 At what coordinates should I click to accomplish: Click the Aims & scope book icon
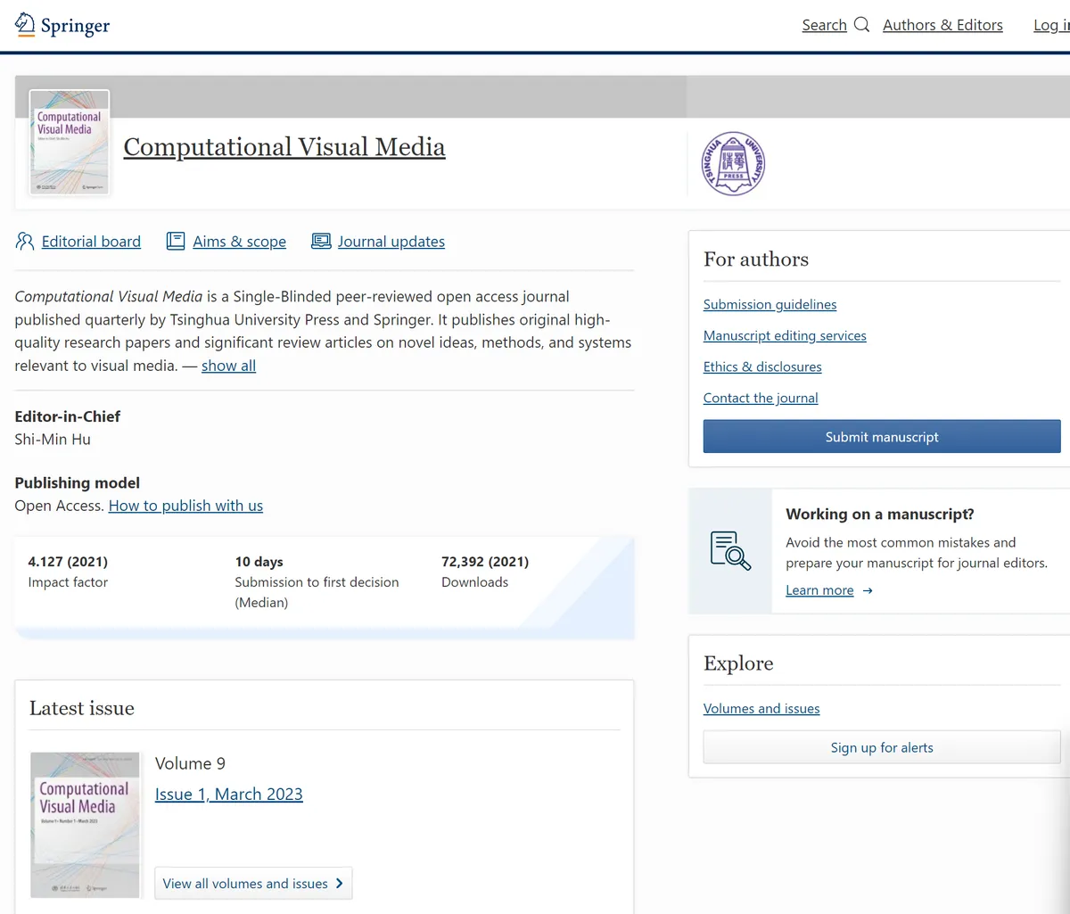click(x=176, y=242)
